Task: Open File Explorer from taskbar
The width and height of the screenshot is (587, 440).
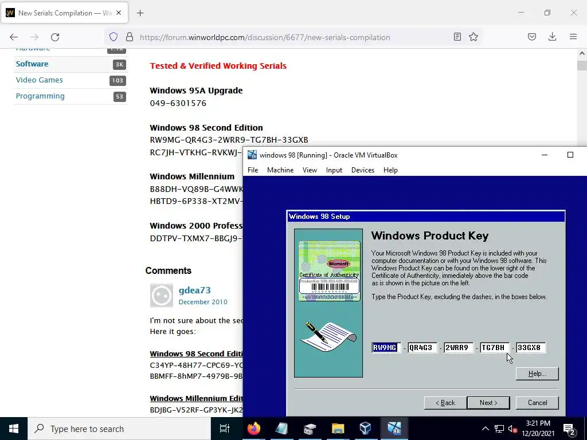Action: click(338, 429)
